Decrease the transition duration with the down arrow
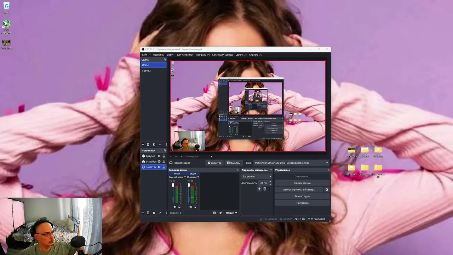 [x=270, y=184]
